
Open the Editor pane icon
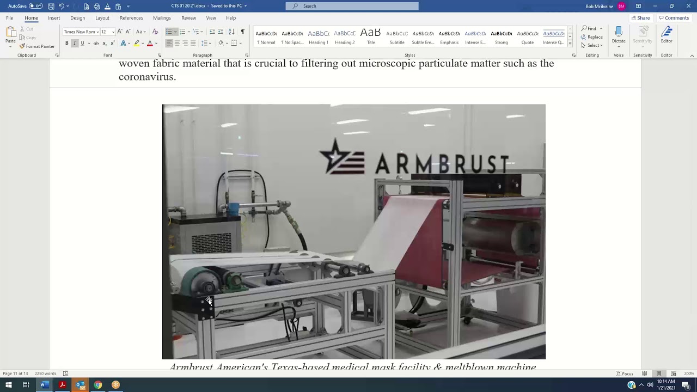click(667, 32)
